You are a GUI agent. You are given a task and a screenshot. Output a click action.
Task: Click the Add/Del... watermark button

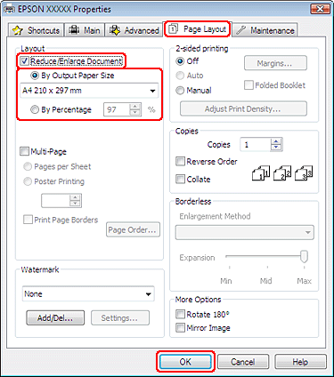[x=55, y=318]
